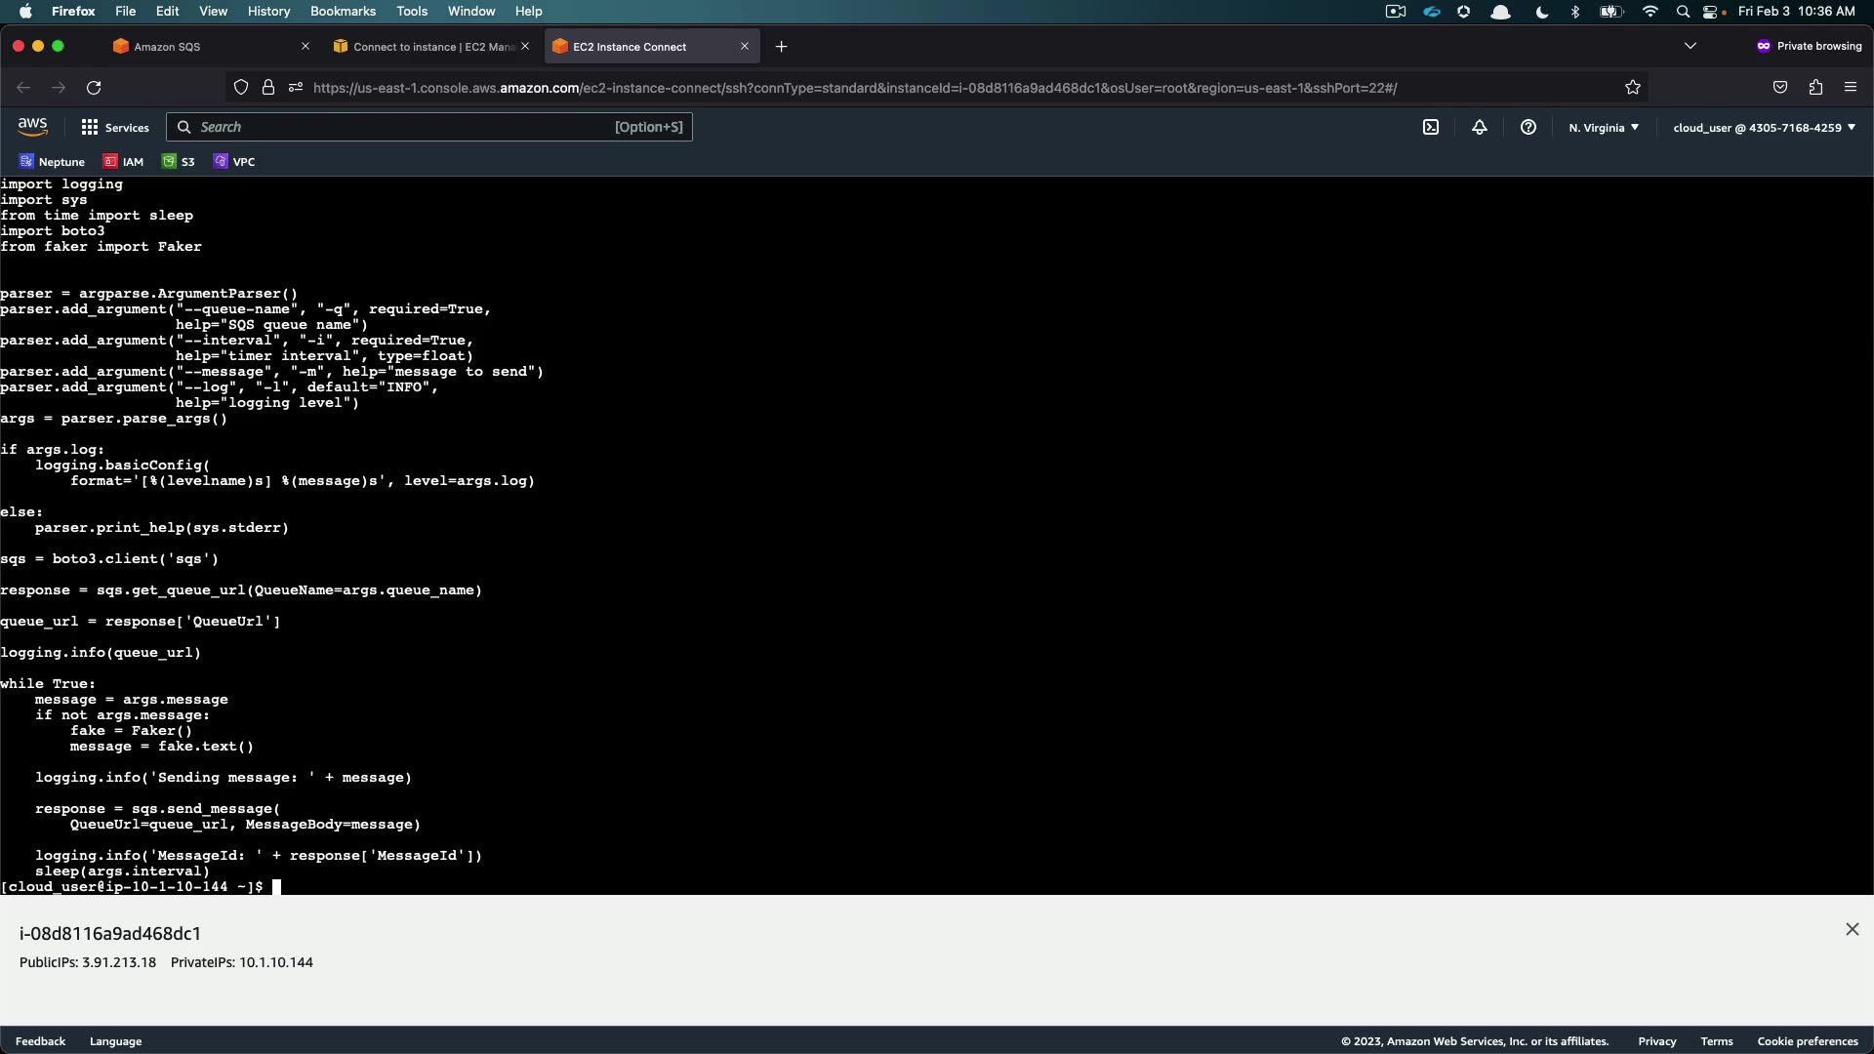Open the Neptune service shortcut

[53, 162]
